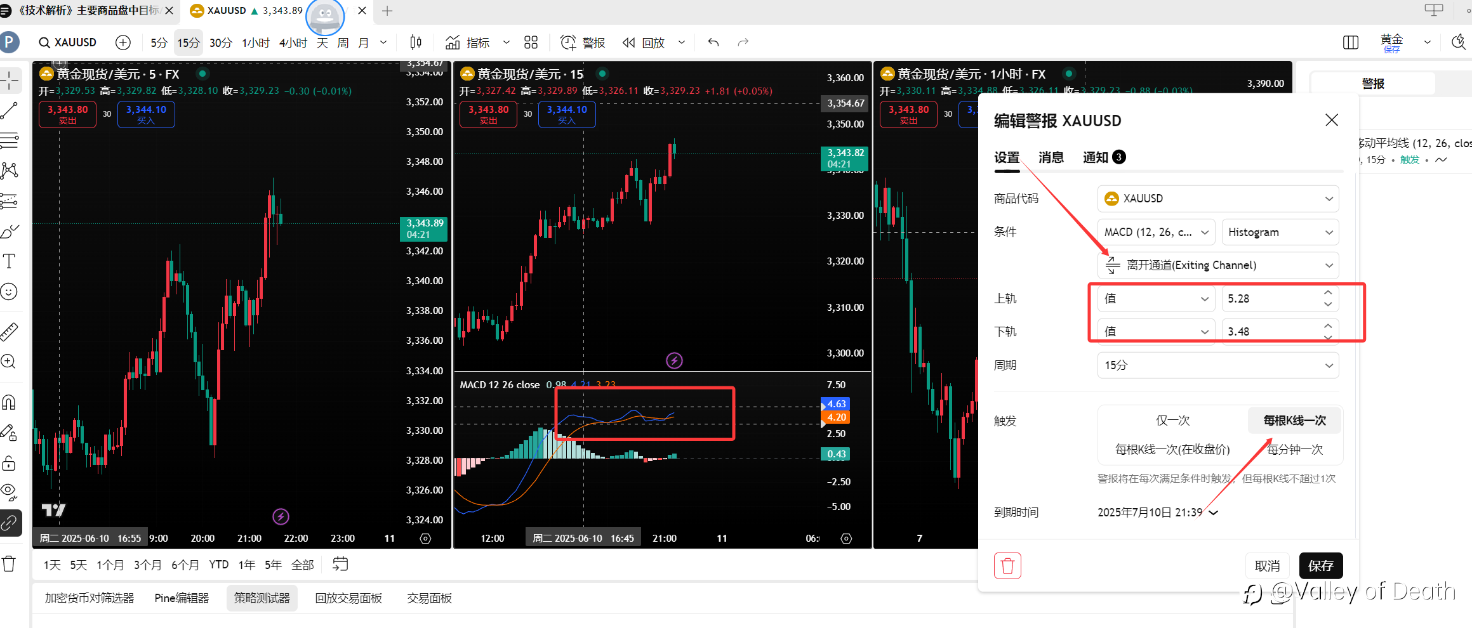1472x628 pixels.
Task: Toggle lock all drawings
Action: pos(10,462)
